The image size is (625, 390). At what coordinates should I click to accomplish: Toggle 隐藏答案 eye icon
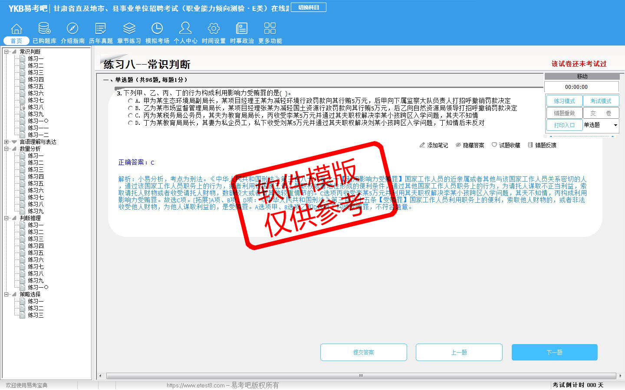click(x=458, y=145)
